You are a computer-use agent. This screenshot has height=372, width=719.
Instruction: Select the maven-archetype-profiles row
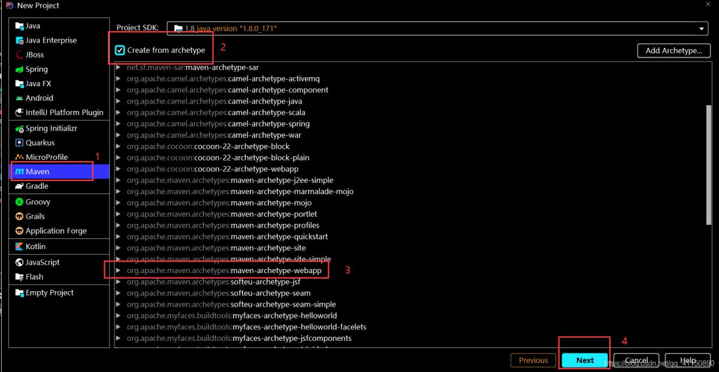[411, 225]
